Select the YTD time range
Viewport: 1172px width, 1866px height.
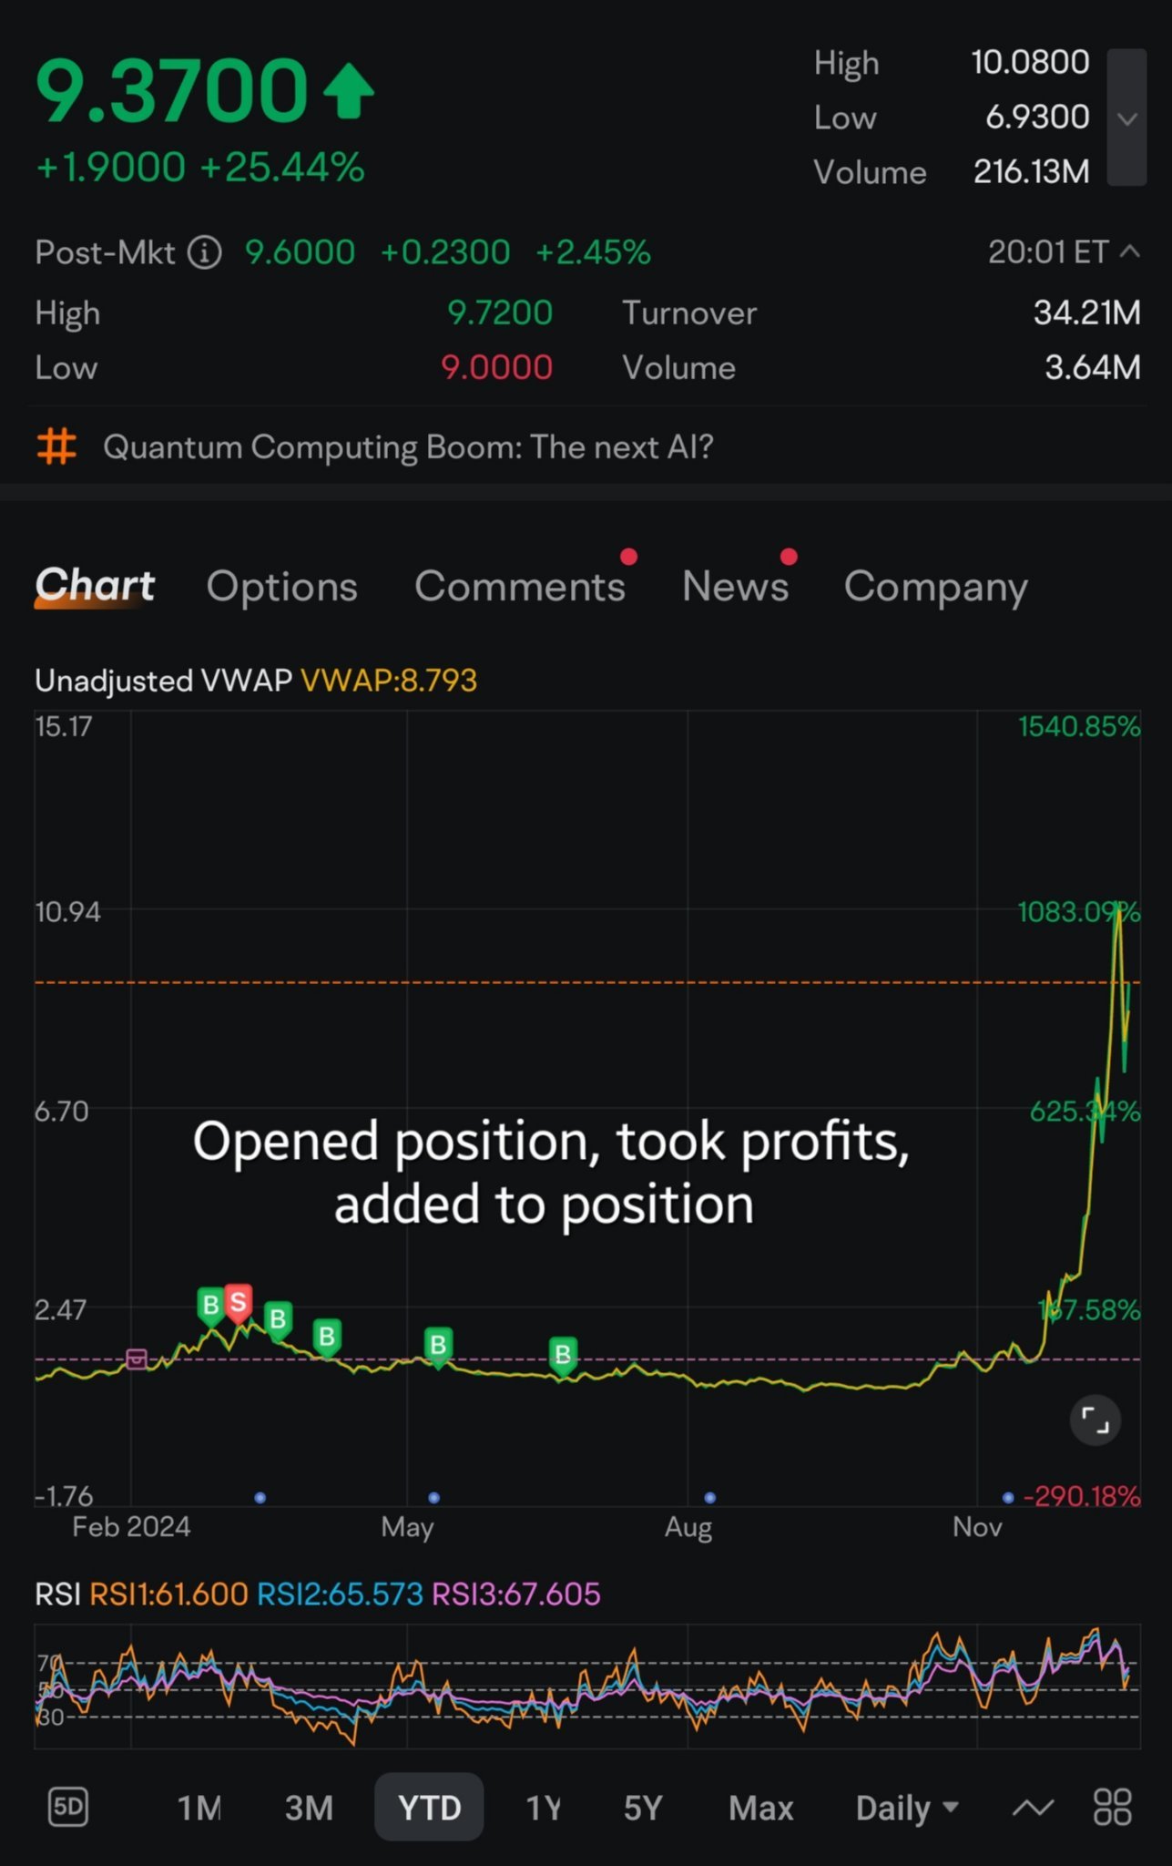tap(429, 1807)
